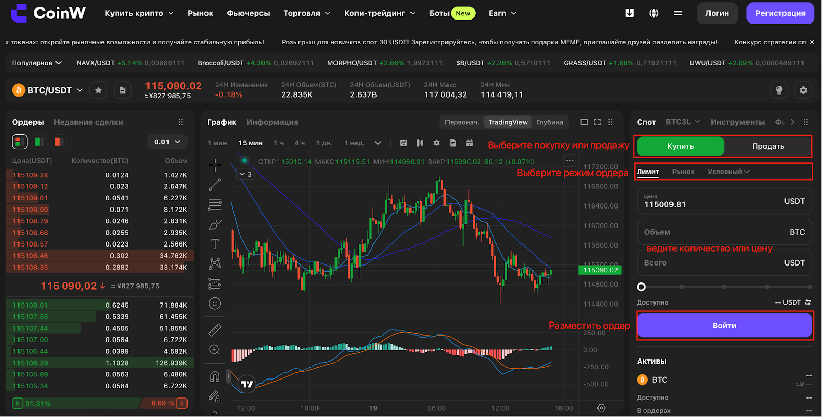Click the order amount percentage slider handle
Image resolution: width=822 pixels, height=417 pixels.
click(x=641, y=287)
